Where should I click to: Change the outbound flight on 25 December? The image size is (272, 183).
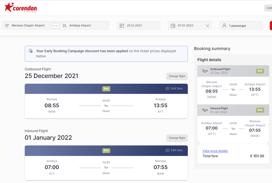click(x=177, y=76)
